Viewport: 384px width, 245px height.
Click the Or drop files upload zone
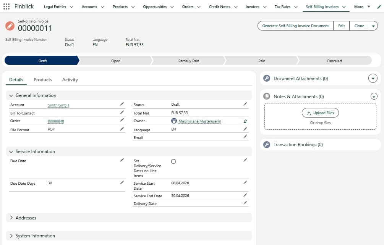(x=320, y=116)
